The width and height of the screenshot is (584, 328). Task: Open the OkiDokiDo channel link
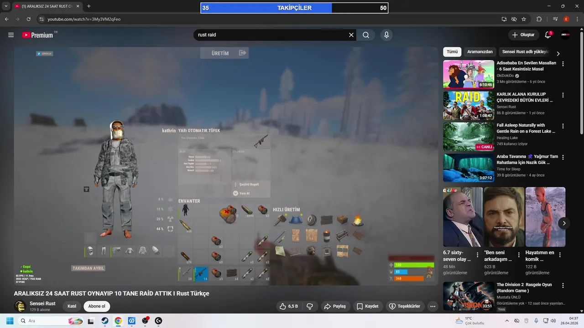505,76
